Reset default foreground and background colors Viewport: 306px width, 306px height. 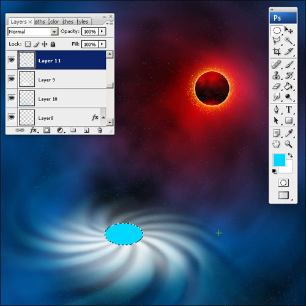point(275,171)
